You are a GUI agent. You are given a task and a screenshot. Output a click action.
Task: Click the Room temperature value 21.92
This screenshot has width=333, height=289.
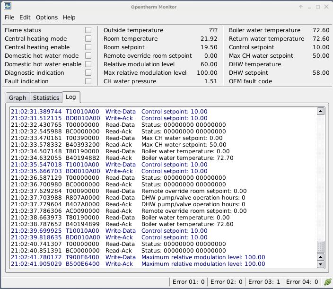[209, 39]
